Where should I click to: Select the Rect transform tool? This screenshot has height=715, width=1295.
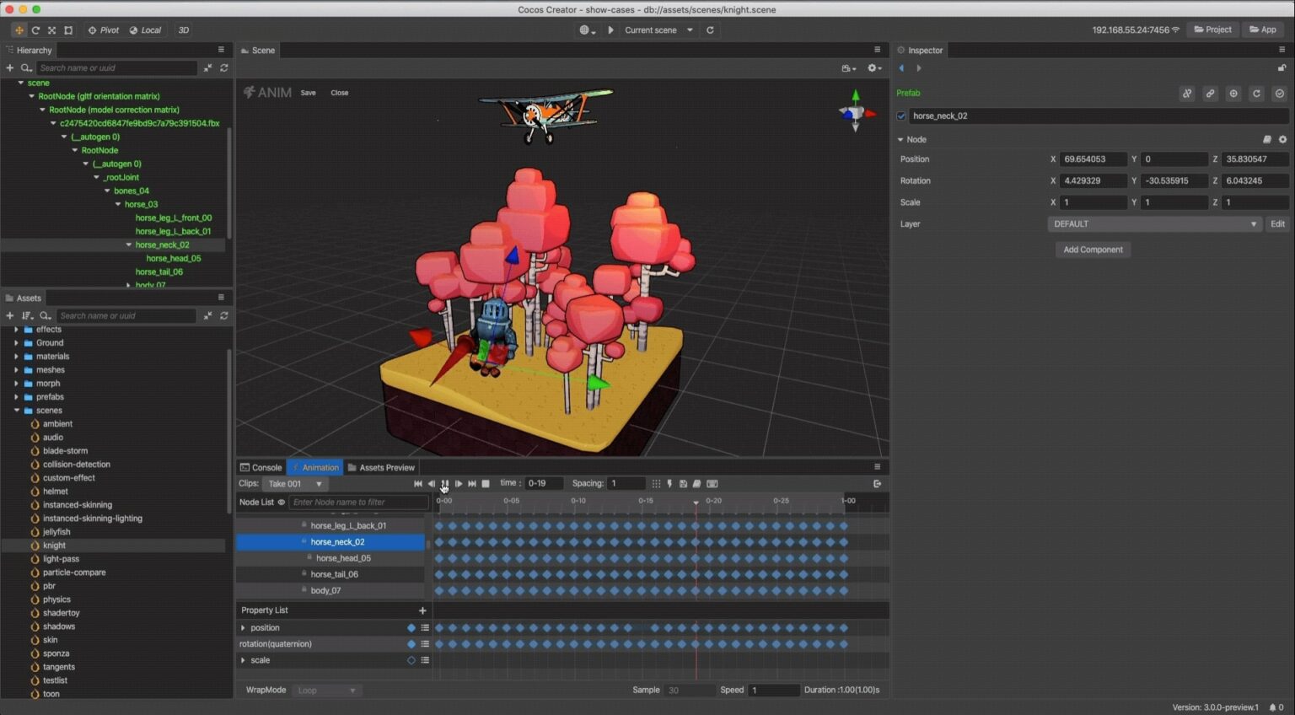(68, 30)
